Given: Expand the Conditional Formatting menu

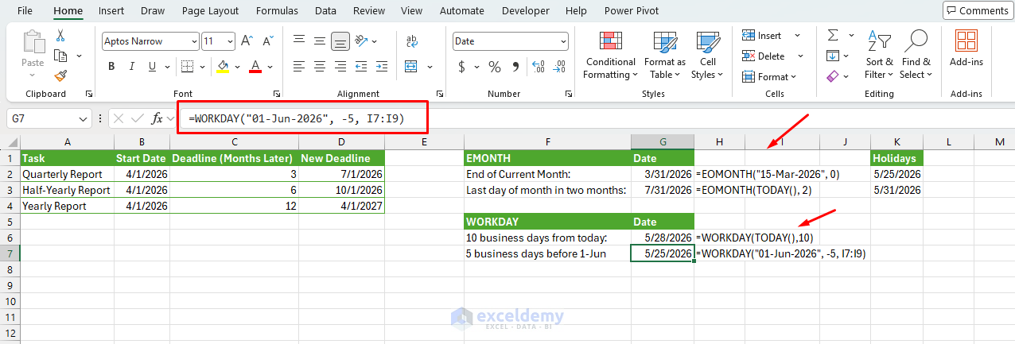Looking at the screenshot, I should [610, 56].
